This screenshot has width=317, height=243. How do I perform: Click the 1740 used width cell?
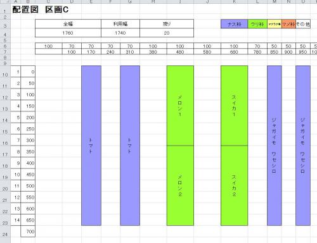[x=120, y=33]
